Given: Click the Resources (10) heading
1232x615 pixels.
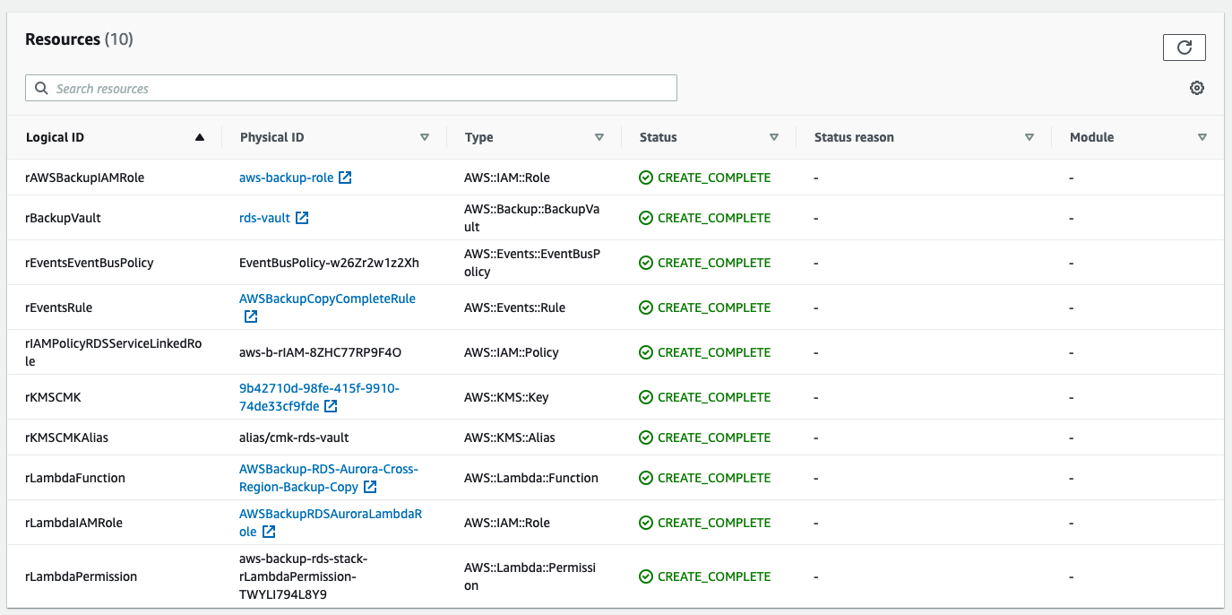Looking at the screenshot, I should (79, 39).
